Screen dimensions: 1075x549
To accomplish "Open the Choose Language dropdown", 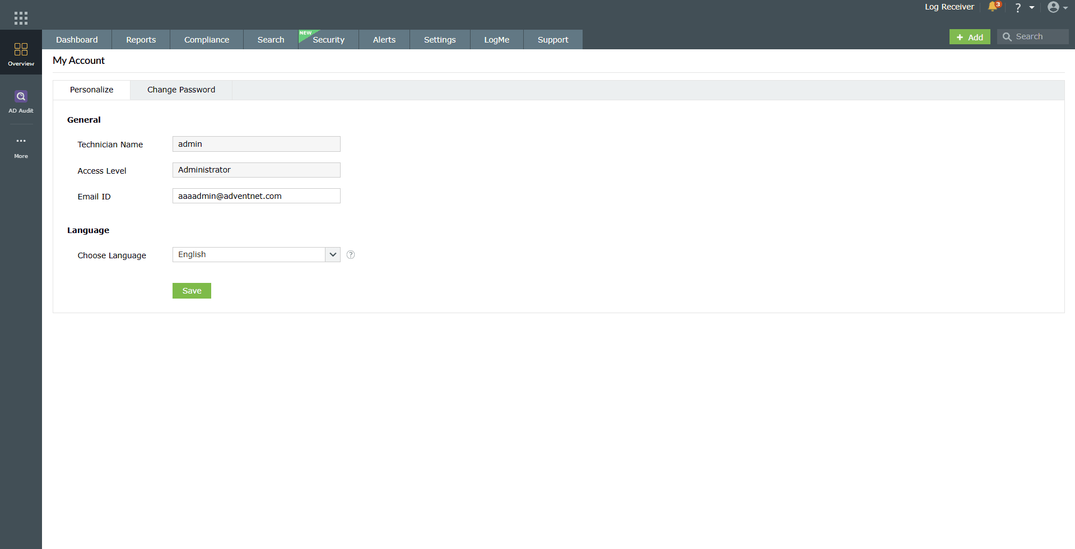I will tap(256, 254).
